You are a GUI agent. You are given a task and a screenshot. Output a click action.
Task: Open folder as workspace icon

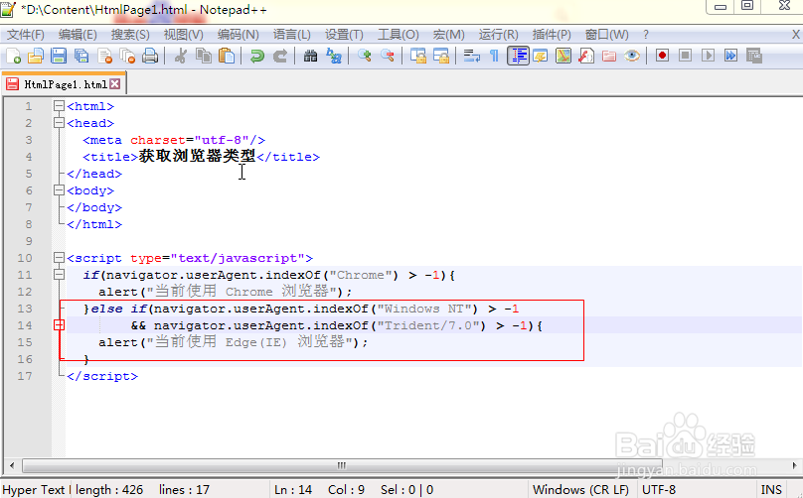point(609,56)
